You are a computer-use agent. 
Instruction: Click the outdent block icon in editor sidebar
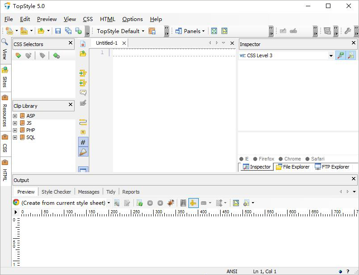[83, 83]
